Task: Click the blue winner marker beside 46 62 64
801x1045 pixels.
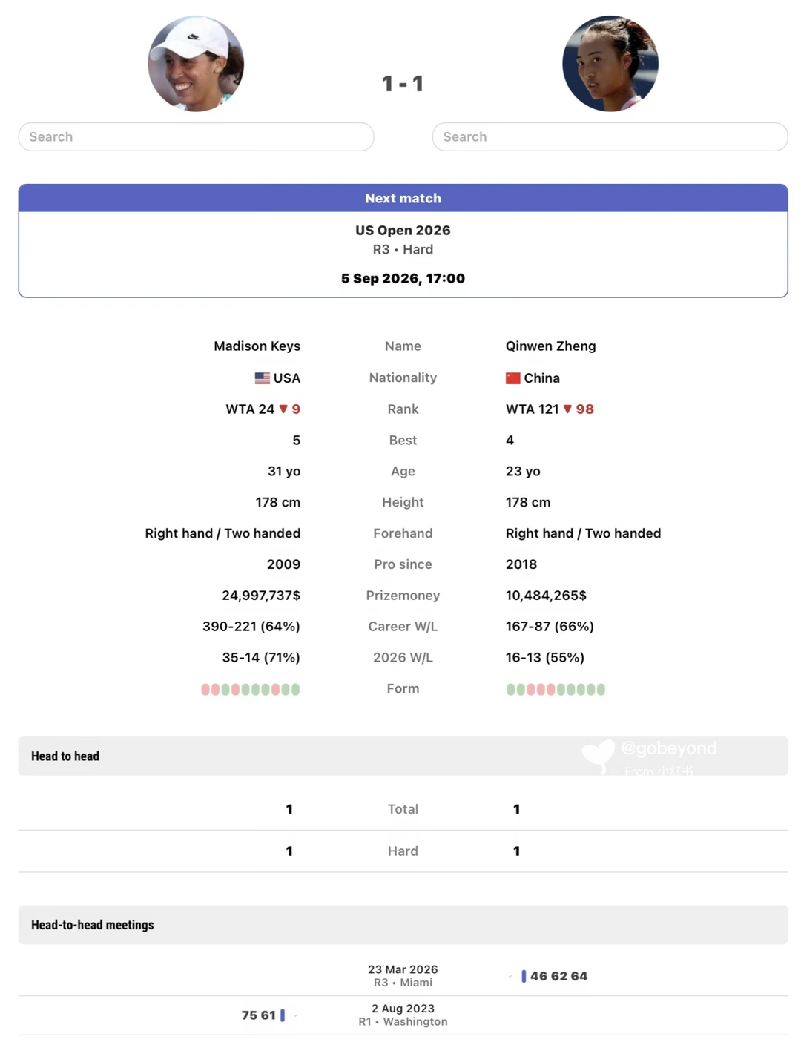Action: [x=524, y=976]
